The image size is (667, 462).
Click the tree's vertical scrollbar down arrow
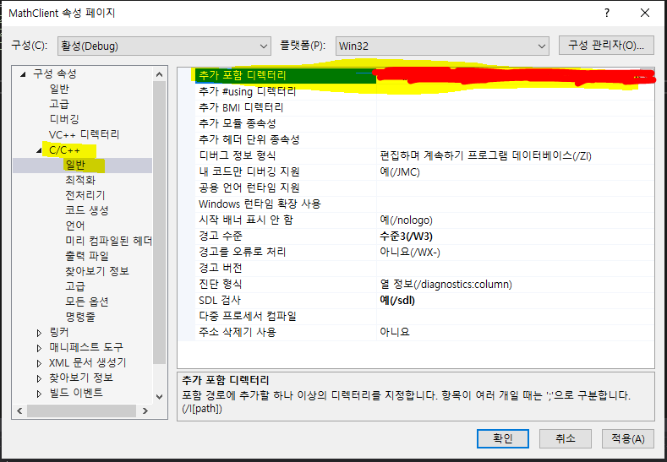pyautogui.click(x=160, y=397)
